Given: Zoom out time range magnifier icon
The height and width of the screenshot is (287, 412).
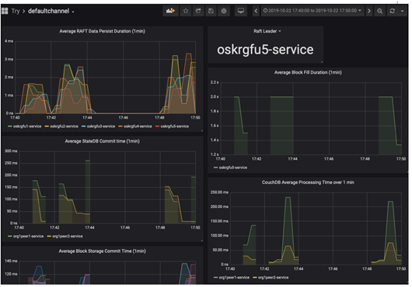Looking at the screenshot, I should [379, 11].
